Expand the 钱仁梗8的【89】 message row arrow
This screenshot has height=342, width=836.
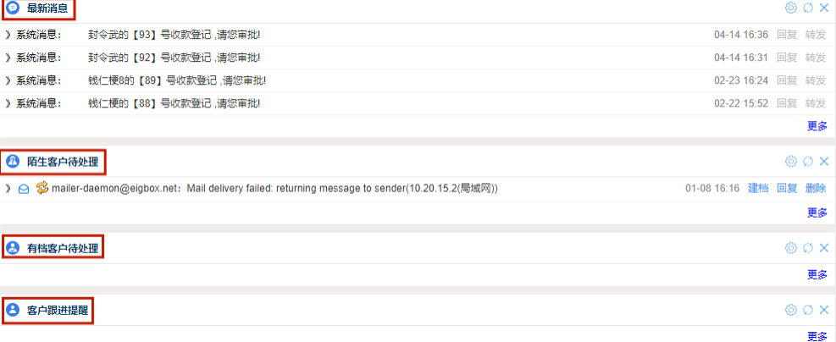click(8, 80)
